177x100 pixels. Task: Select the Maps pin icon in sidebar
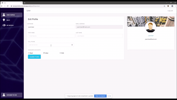click(x=4, y=20)
